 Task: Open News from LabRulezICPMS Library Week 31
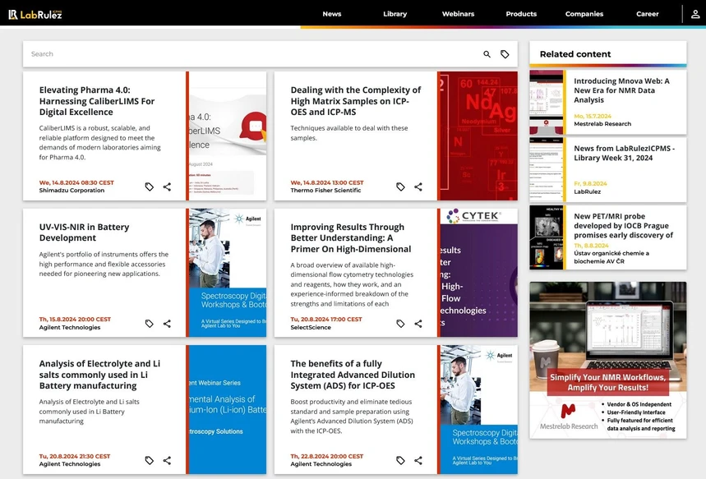point(624,153)
